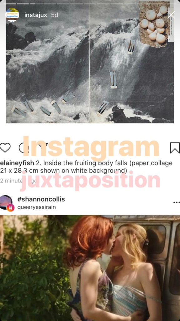Open the instajux profile avatar
Image resolution: width=180 pixels, height=321 pixels.
click(x=12, y=15)
